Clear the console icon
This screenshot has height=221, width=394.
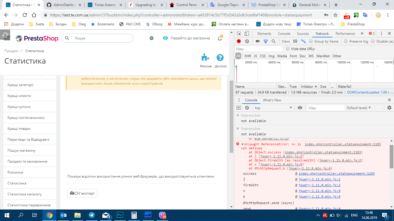pyautogui.click(x=247, y=108)
